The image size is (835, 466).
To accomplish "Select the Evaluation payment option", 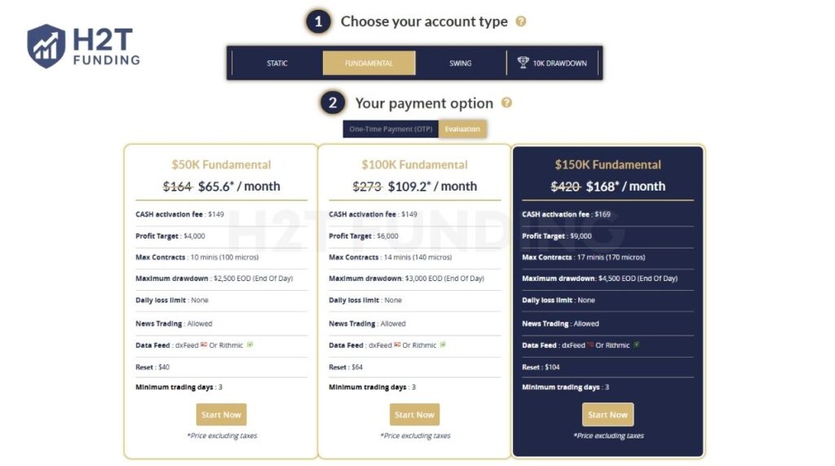I will (462, 129).
